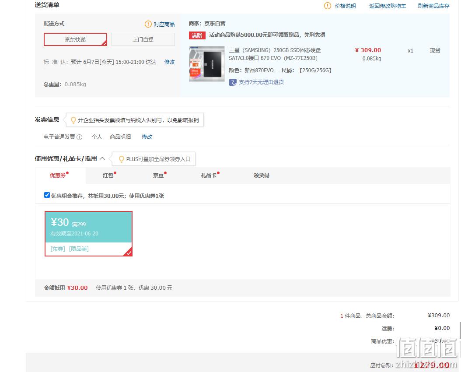Click the 满赠 promotion tag
The image size is (461, 372).
click(x=197, y=35)
